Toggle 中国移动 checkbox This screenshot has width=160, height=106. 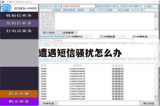tap(69, 37)
